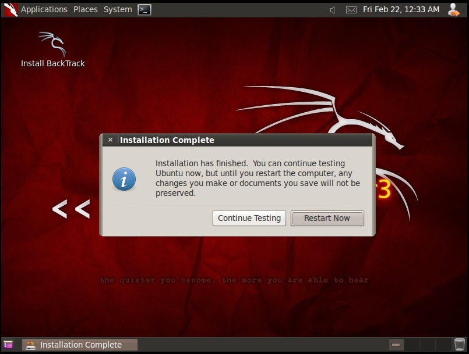Open the Trash icon in bottom panel
The height and width of the screenshot is (354, 469).
click(x=460, y=345)
